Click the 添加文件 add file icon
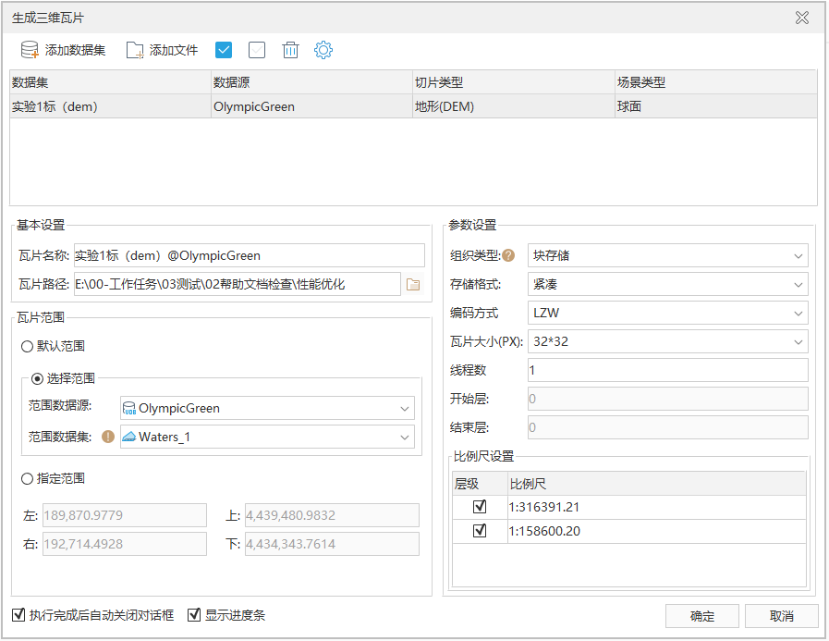Image resolution: width=829 pixels, height=641 pixels. point(135,50)
